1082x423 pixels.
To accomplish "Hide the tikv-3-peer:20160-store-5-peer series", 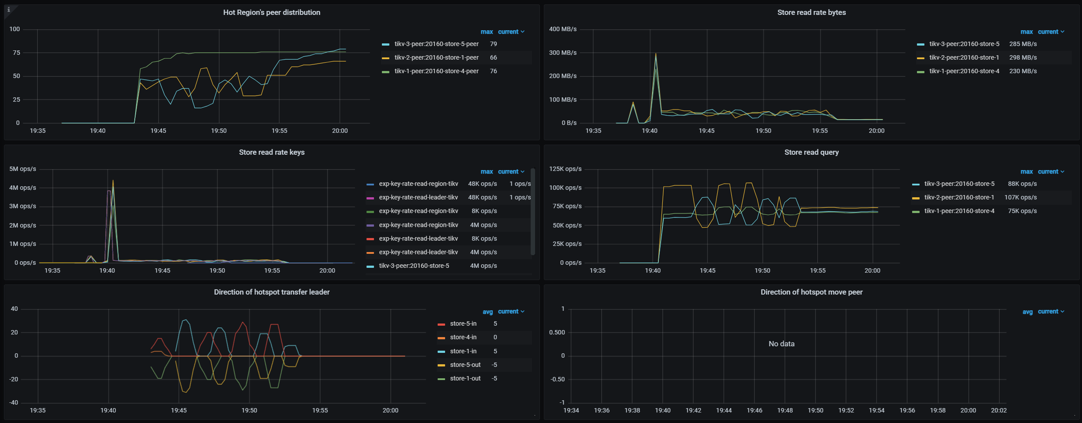I will (x=436, y=44).
